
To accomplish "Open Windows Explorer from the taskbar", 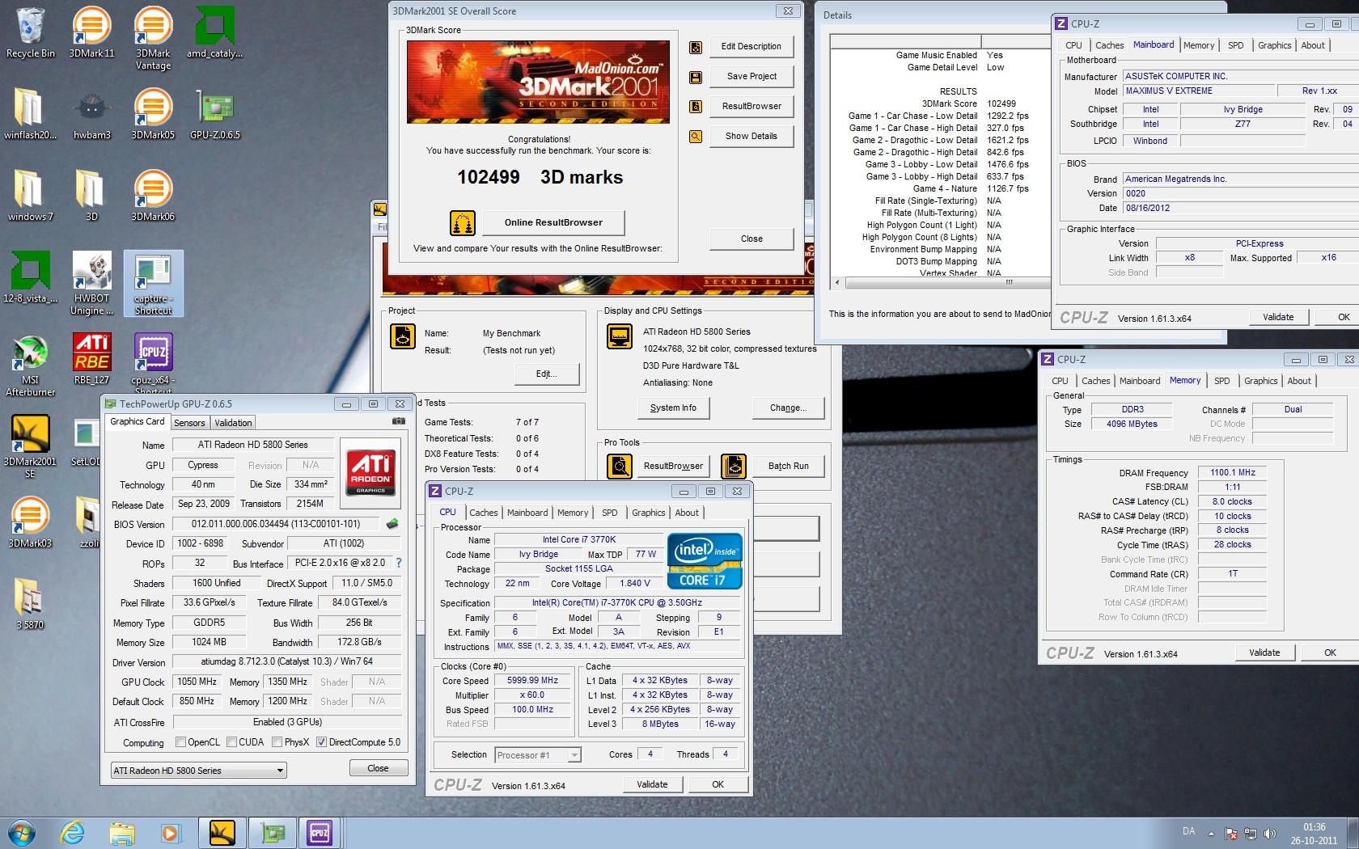I will 121,832.
